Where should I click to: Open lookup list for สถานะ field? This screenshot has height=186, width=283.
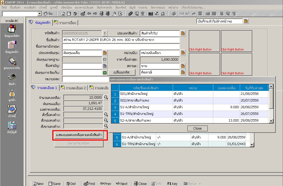(x=183, y=66)
